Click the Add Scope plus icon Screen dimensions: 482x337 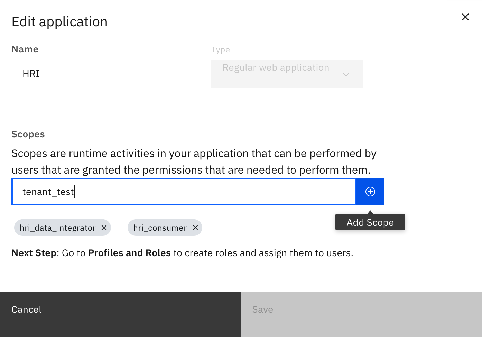pyautogui.click(x=370, y=192)
